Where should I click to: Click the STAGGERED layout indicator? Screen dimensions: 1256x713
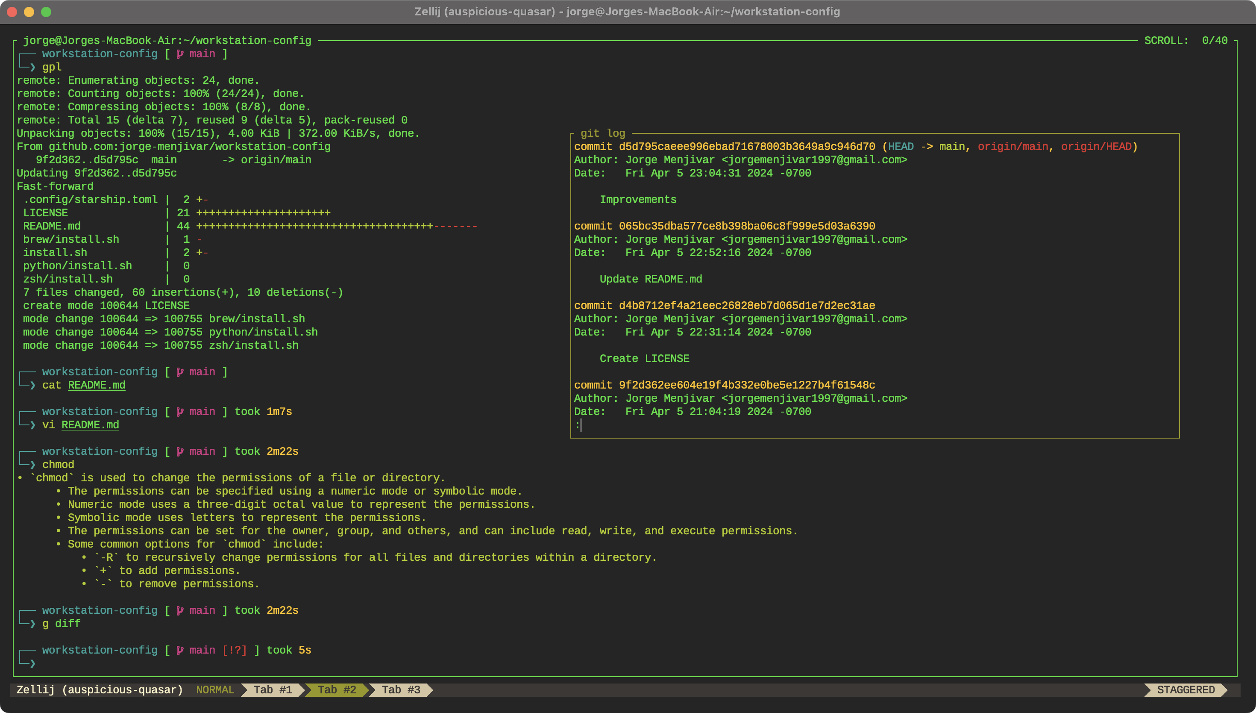(1185, 689)
